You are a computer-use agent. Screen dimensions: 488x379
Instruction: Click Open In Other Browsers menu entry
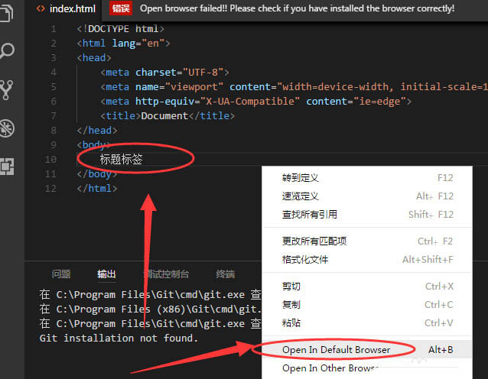[x=330, y=368]
